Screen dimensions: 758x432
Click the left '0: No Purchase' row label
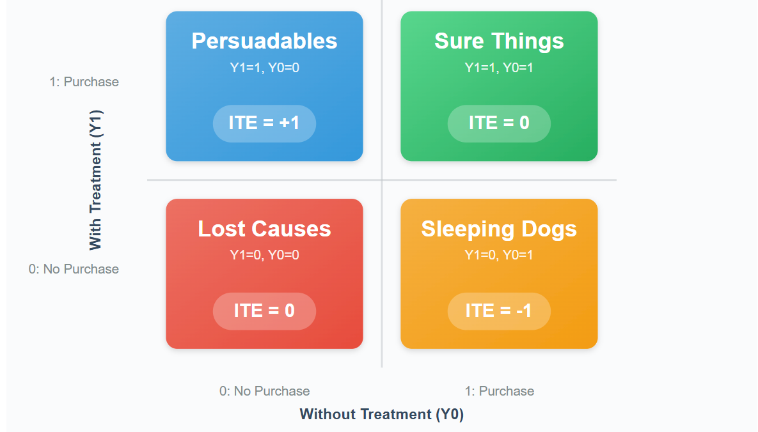[x=74, y=269]
